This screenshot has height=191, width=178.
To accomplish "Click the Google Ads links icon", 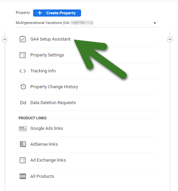I will tap(23, 128).
